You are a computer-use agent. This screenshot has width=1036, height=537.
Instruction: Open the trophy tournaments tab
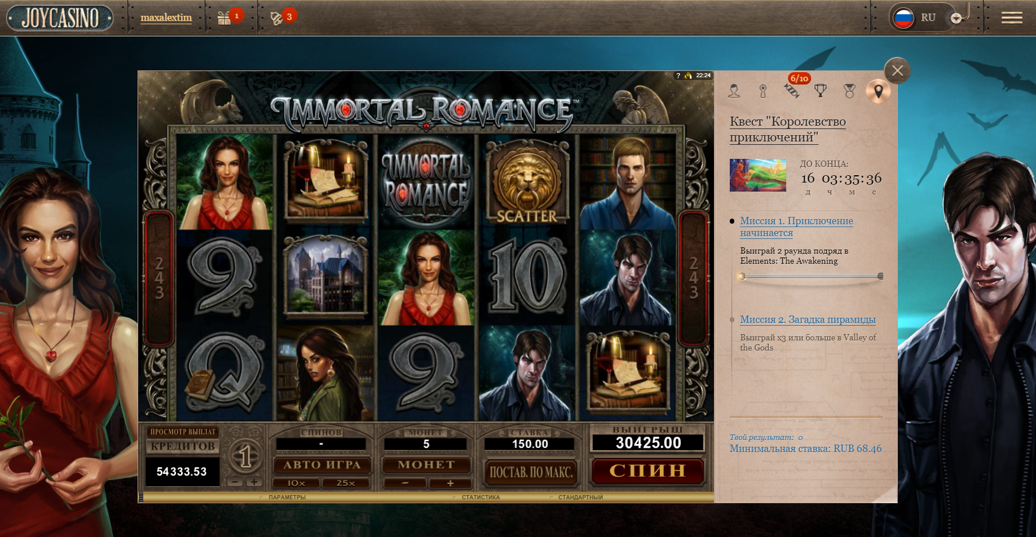pos(821,91)
